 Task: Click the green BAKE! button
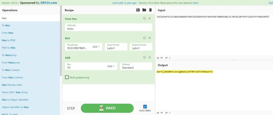click(x=107, y=108)
